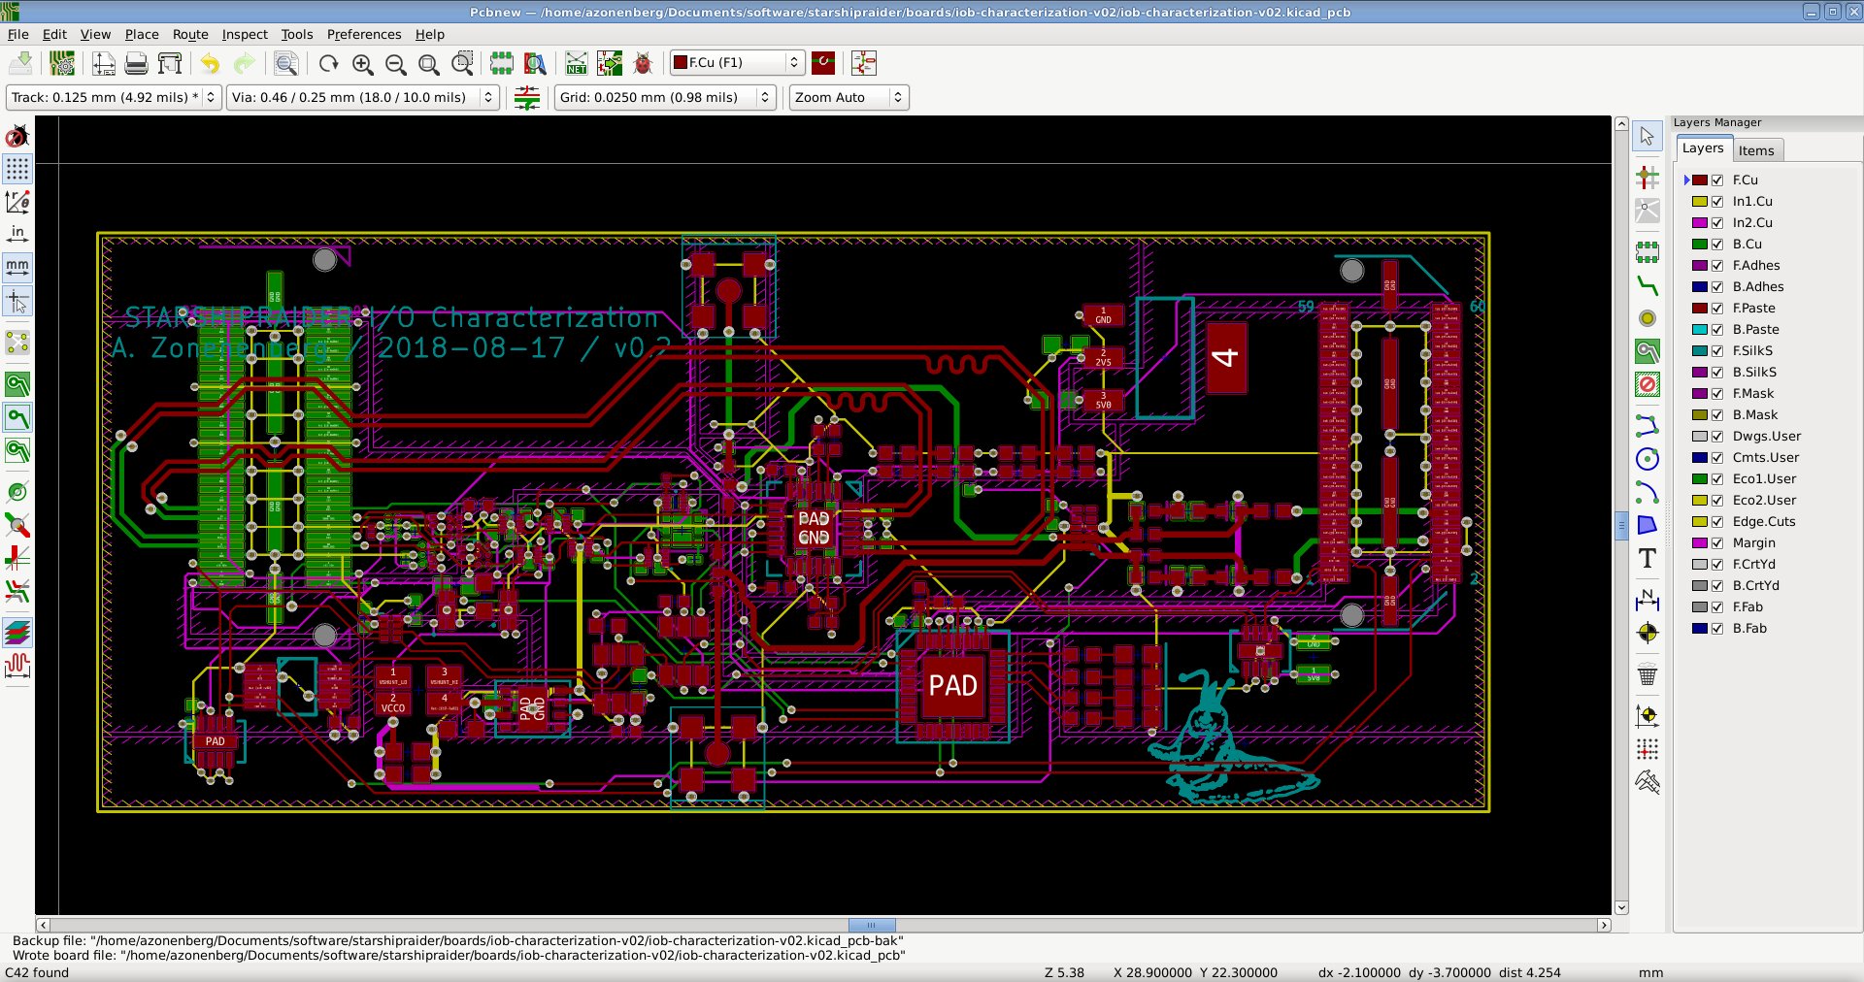Image resolution: width=1864 pixels, height=982 pixels.
Task: Toggle In1.Cu layer visibility checkbox
Action: (x=1717, y=202)
